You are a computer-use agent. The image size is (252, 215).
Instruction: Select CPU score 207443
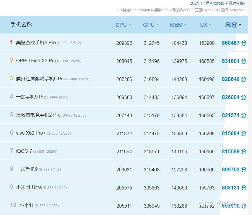(124, 115)
